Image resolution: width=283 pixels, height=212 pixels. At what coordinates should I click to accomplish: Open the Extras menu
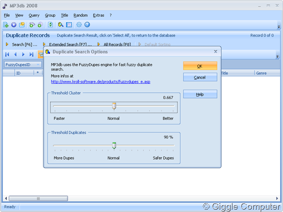pos(99,16)
